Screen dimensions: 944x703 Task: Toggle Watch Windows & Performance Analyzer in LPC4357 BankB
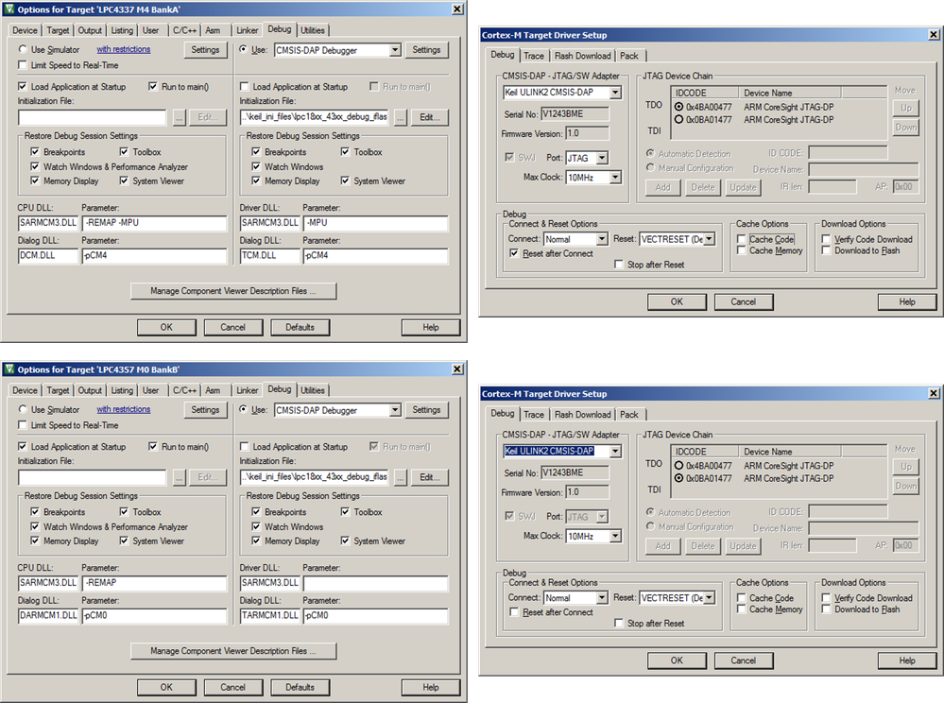pyautogui.click(x=35, y=526)
